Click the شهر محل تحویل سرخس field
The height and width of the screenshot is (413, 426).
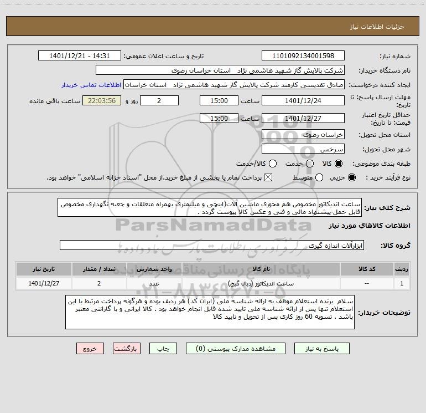tap(303, 149)
